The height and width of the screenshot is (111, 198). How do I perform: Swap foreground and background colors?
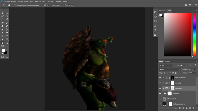[7, 49]
